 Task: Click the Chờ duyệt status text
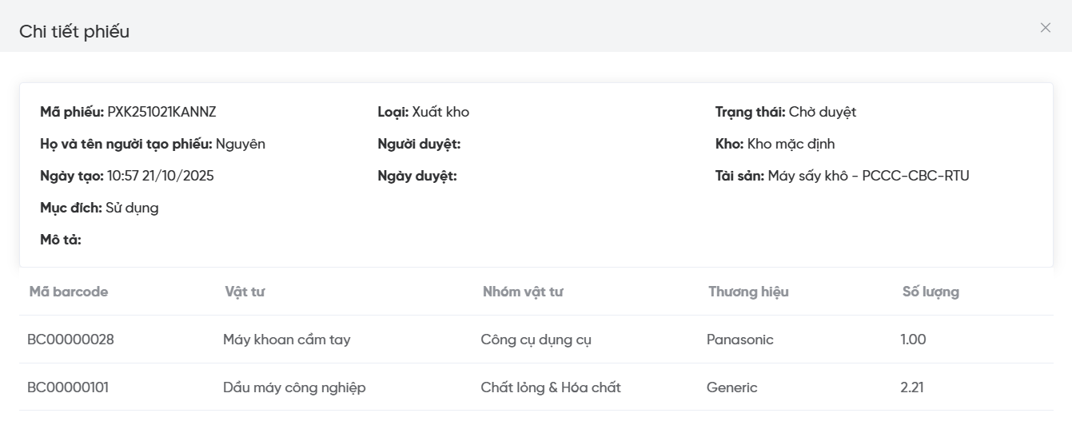pos(823,112)
